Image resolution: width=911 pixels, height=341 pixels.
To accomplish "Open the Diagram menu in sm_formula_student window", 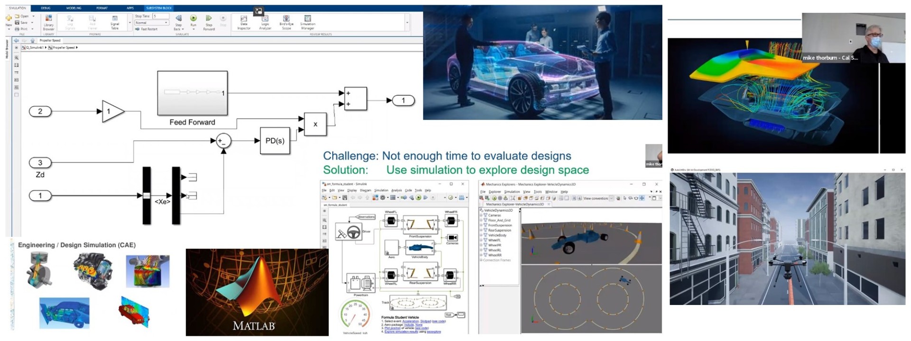I will [365, 190].
